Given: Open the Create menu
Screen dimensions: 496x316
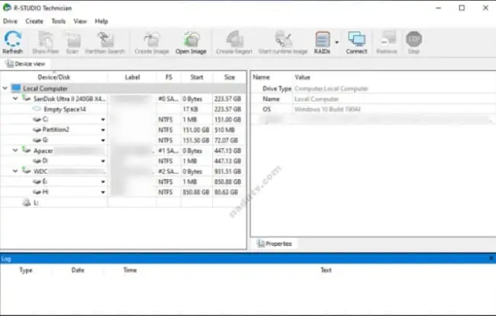Looking at the screenshot, I should click(34, 21).
